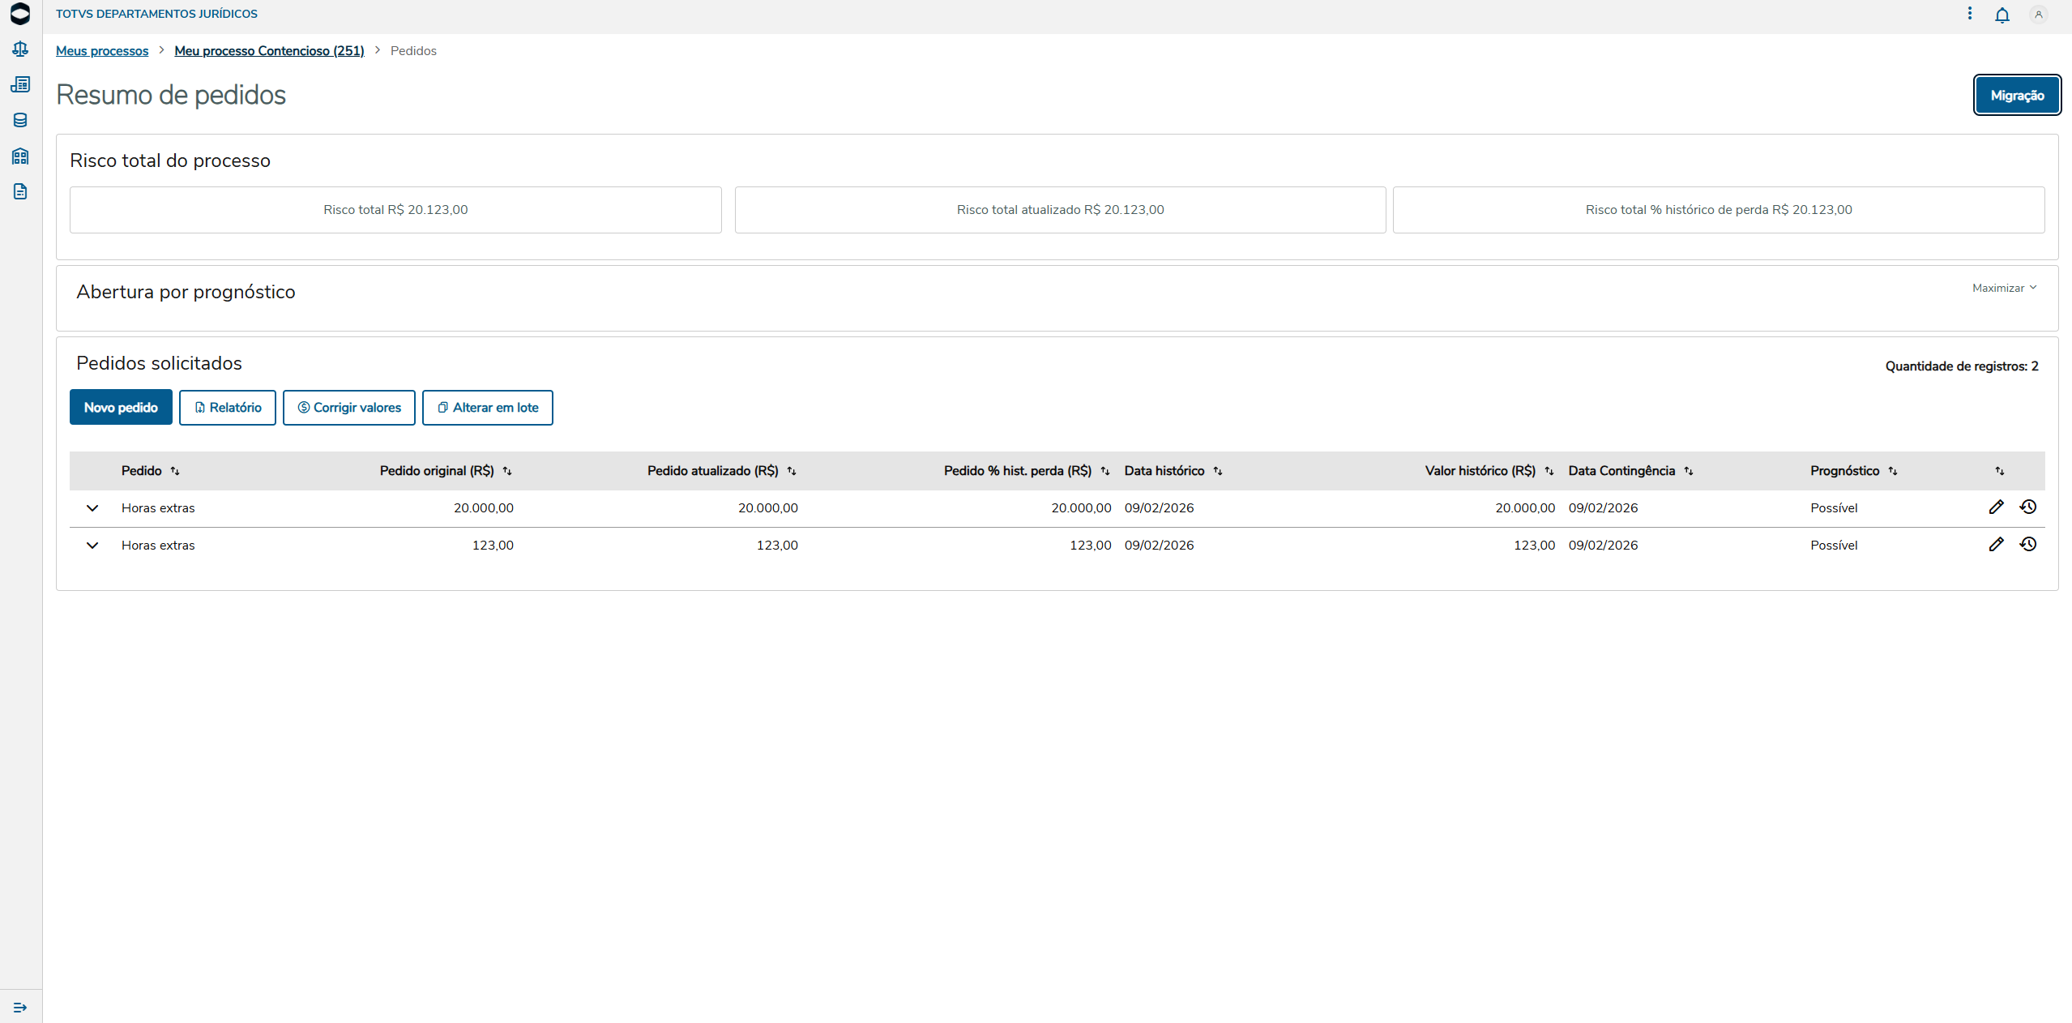Open the document icon in sidebar
The width and height of the screenshot is (2072, 1023).
(20, 192)
